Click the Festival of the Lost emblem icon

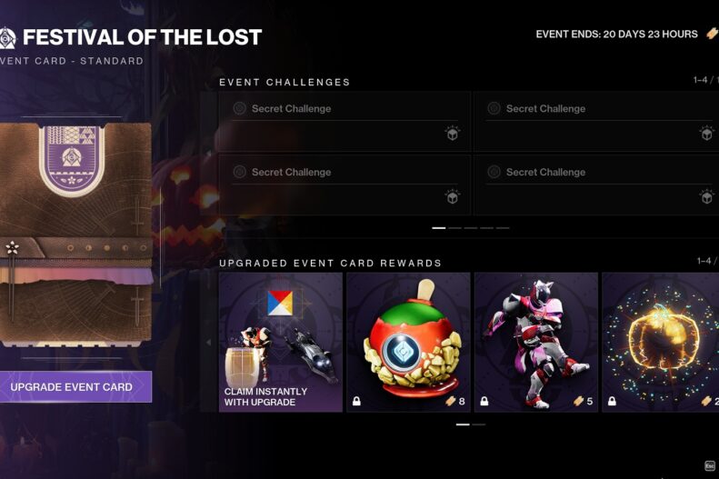(x=7, y=37)
